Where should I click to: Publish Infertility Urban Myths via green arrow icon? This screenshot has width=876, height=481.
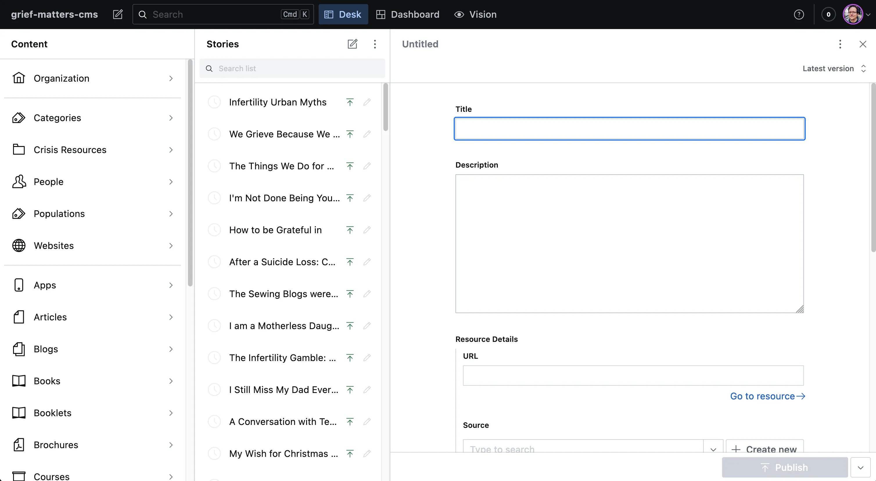(x=350, y=102)
